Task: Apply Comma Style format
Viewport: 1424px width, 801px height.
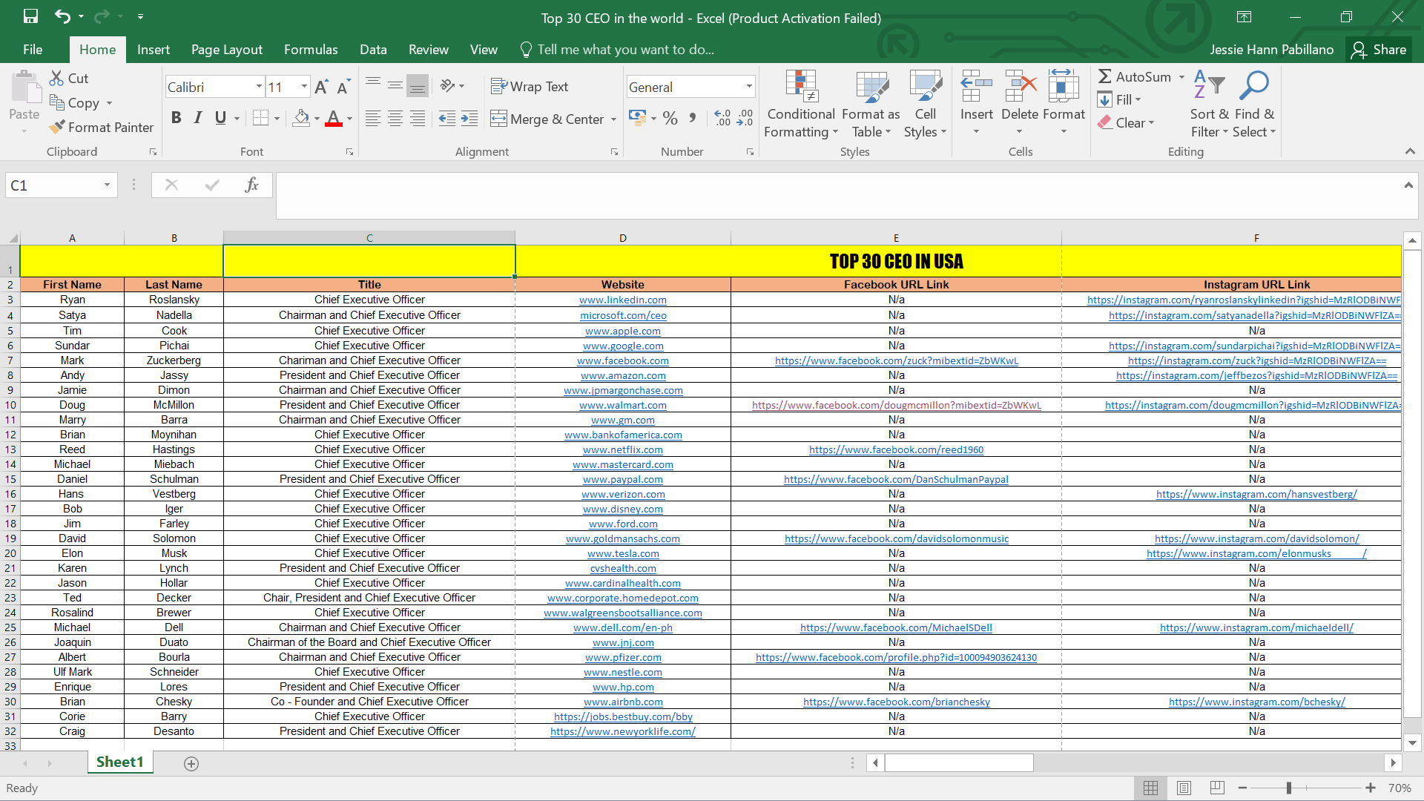Action: (x=693, y=118)
